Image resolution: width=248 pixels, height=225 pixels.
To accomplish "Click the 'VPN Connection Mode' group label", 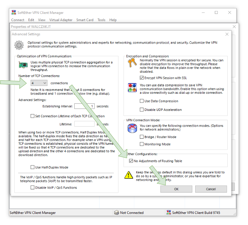I will click(x=143, y=120).
